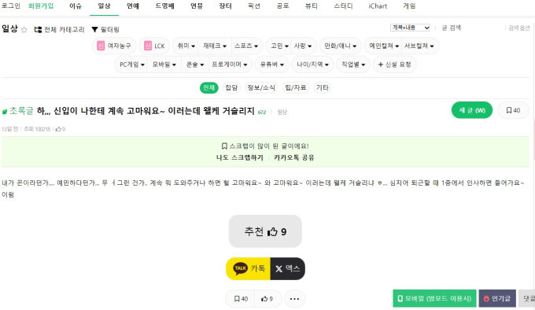Select the 전체 filter pill
This screenshot has height=310, width=535.
click(x=208, y=87)
